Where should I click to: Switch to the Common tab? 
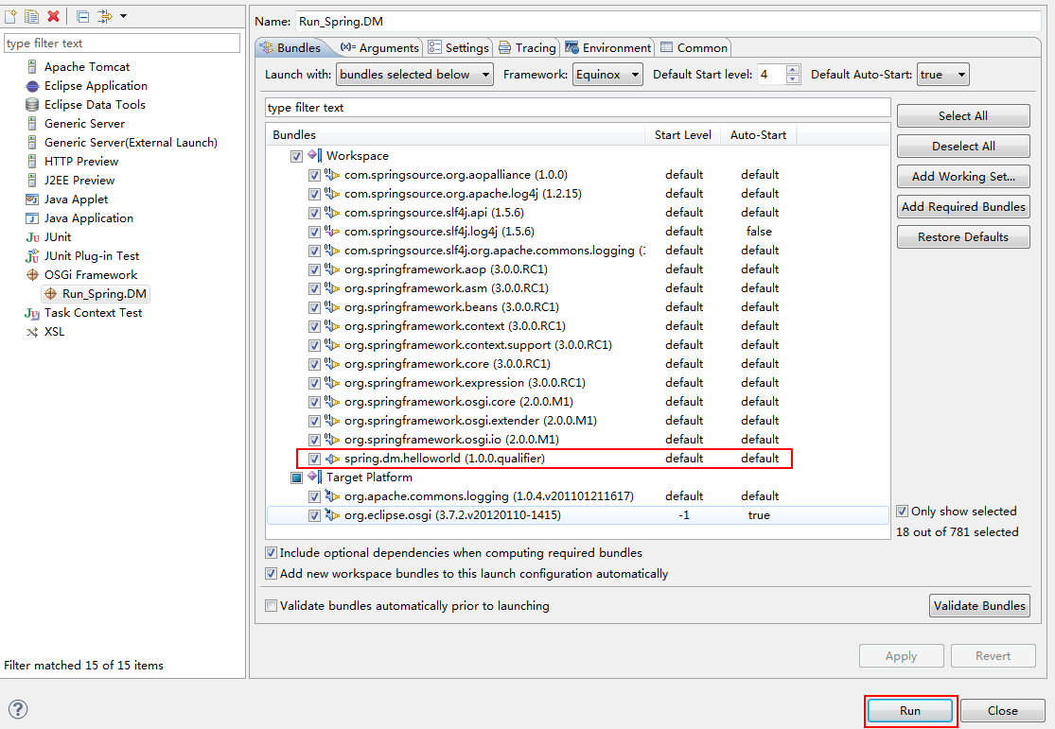(x=694, y=47)
